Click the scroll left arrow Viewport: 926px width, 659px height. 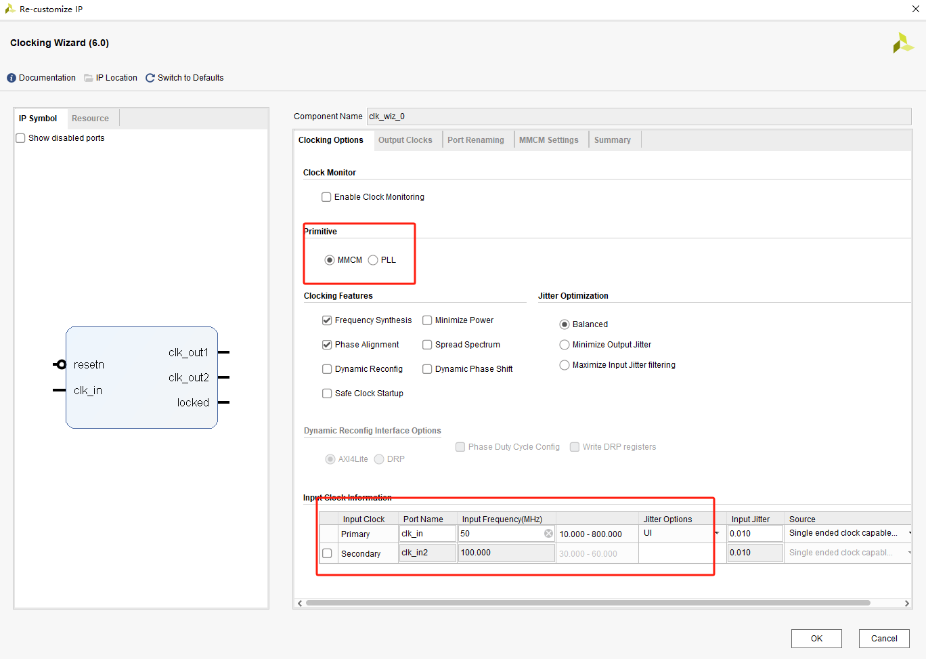[300, 603]
